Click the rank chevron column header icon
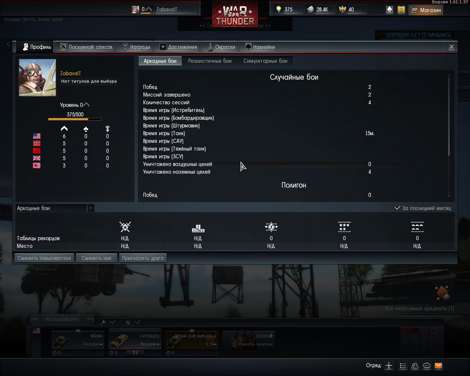 coord(64,129)
